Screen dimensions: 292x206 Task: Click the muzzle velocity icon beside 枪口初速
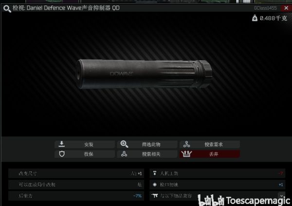click(155, 185)
